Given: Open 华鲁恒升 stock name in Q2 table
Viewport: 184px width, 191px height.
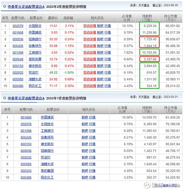Looking at the screenshot, I should [35, 46].
